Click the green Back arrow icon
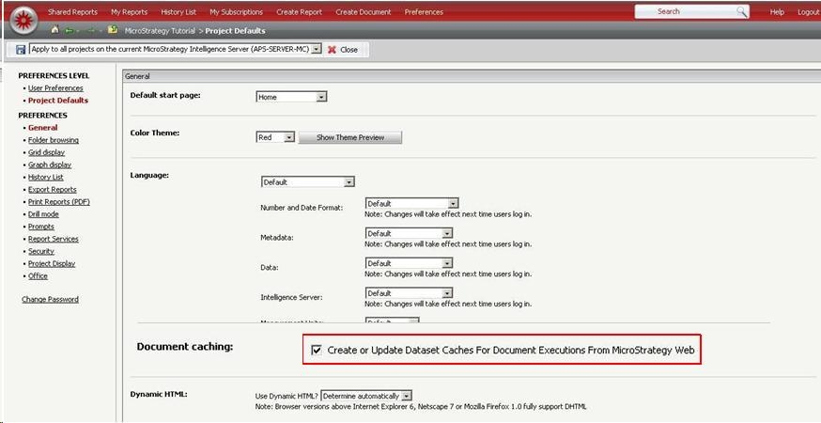 [x=70, y=30]
